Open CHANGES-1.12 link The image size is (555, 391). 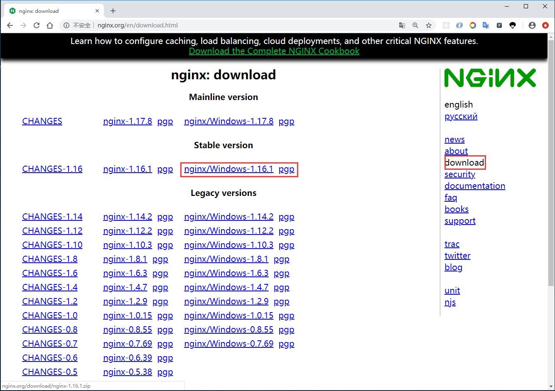pyautogui.click(x=52, y=231)
